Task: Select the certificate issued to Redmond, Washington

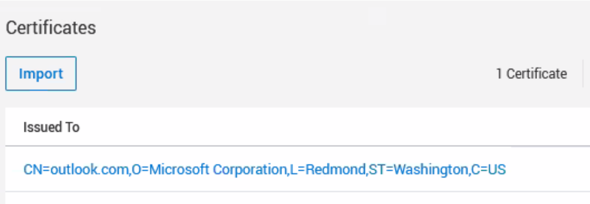Action: tap(265, 170)
